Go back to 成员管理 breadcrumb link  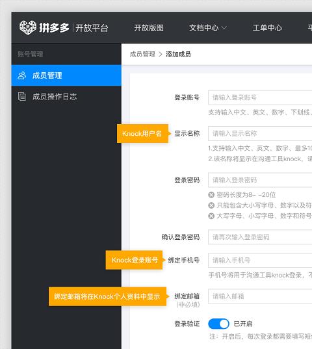pyautogui.click(x=142, y=54)
